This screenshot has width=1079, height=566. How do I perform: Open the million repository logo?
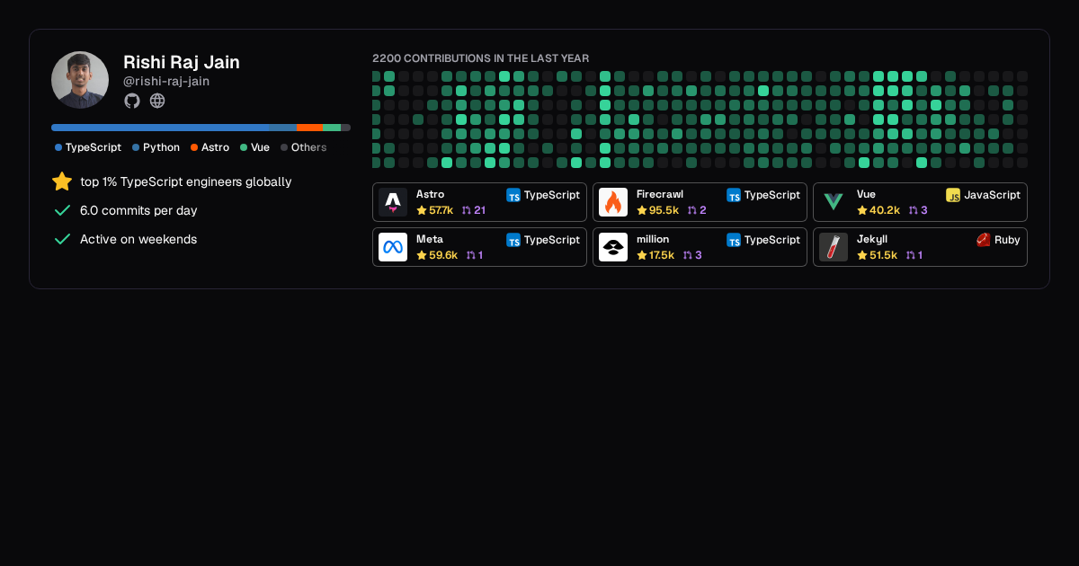tap(613, 247)
